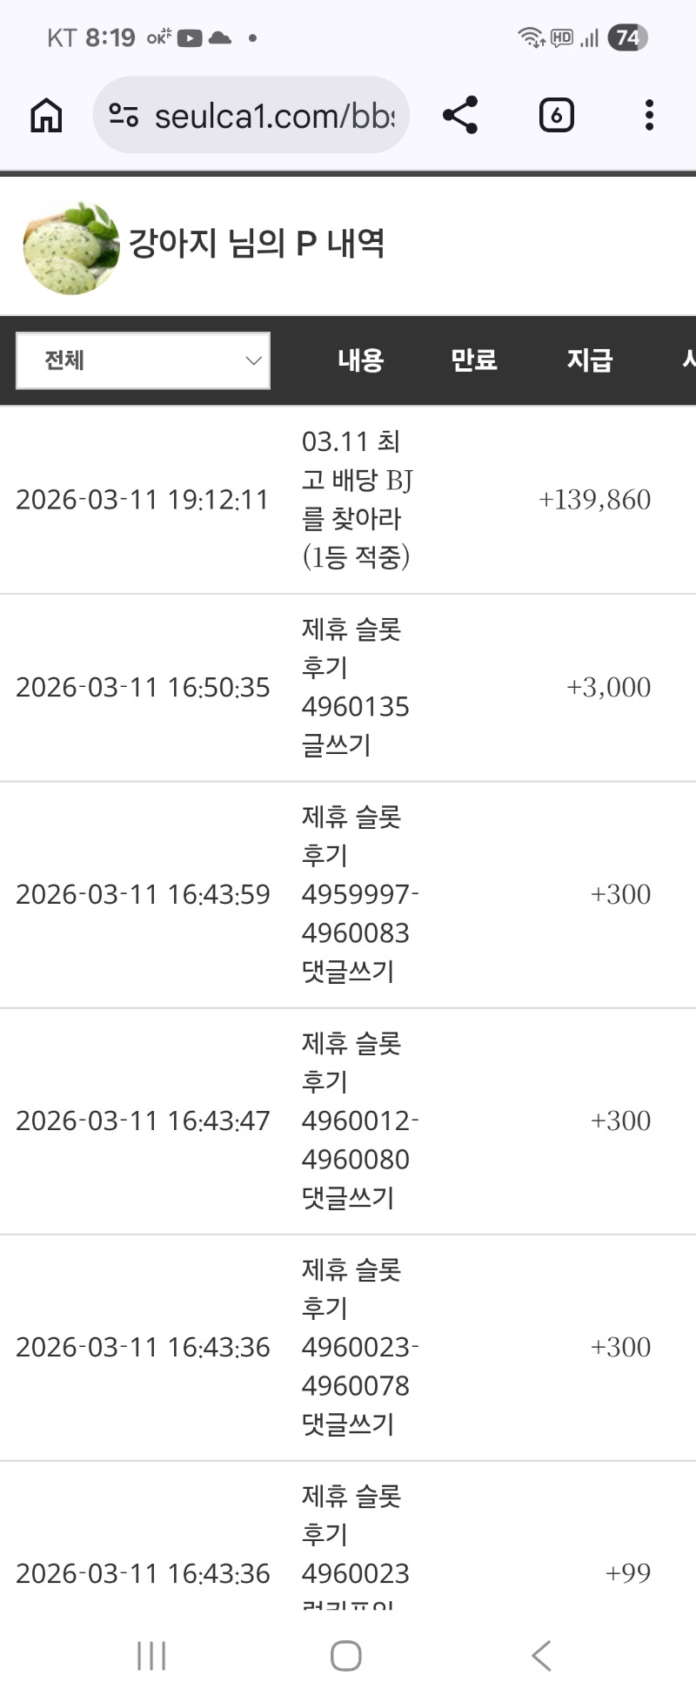Open the 제휴 슬롯 후기 4960135 글쓰기 entry

pyautogui.click(x=355, y=687)
